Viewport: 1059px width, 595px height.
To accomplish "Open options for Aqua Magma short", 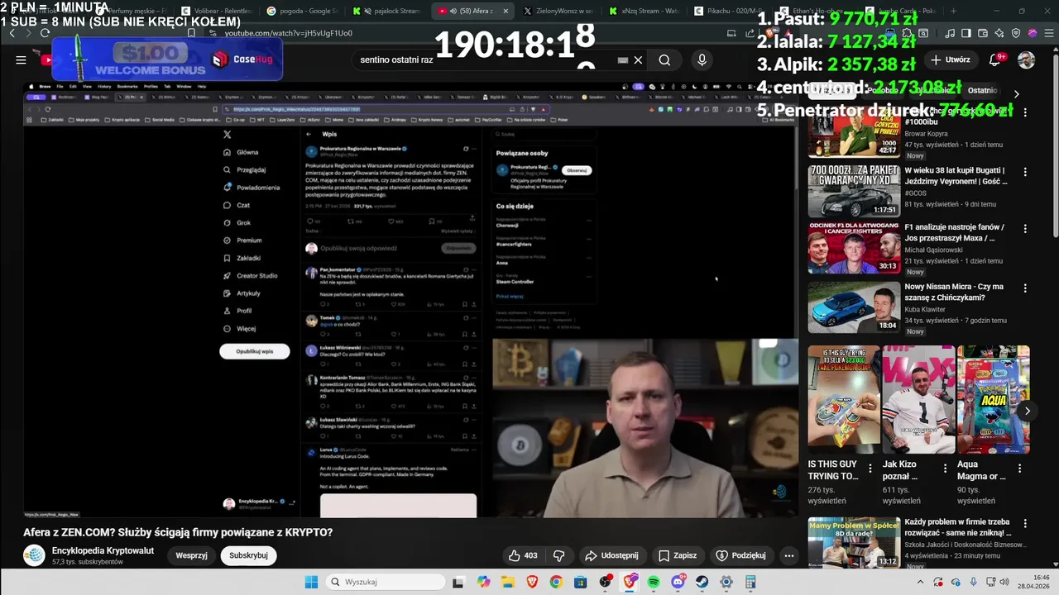I will pos(1019,468).
